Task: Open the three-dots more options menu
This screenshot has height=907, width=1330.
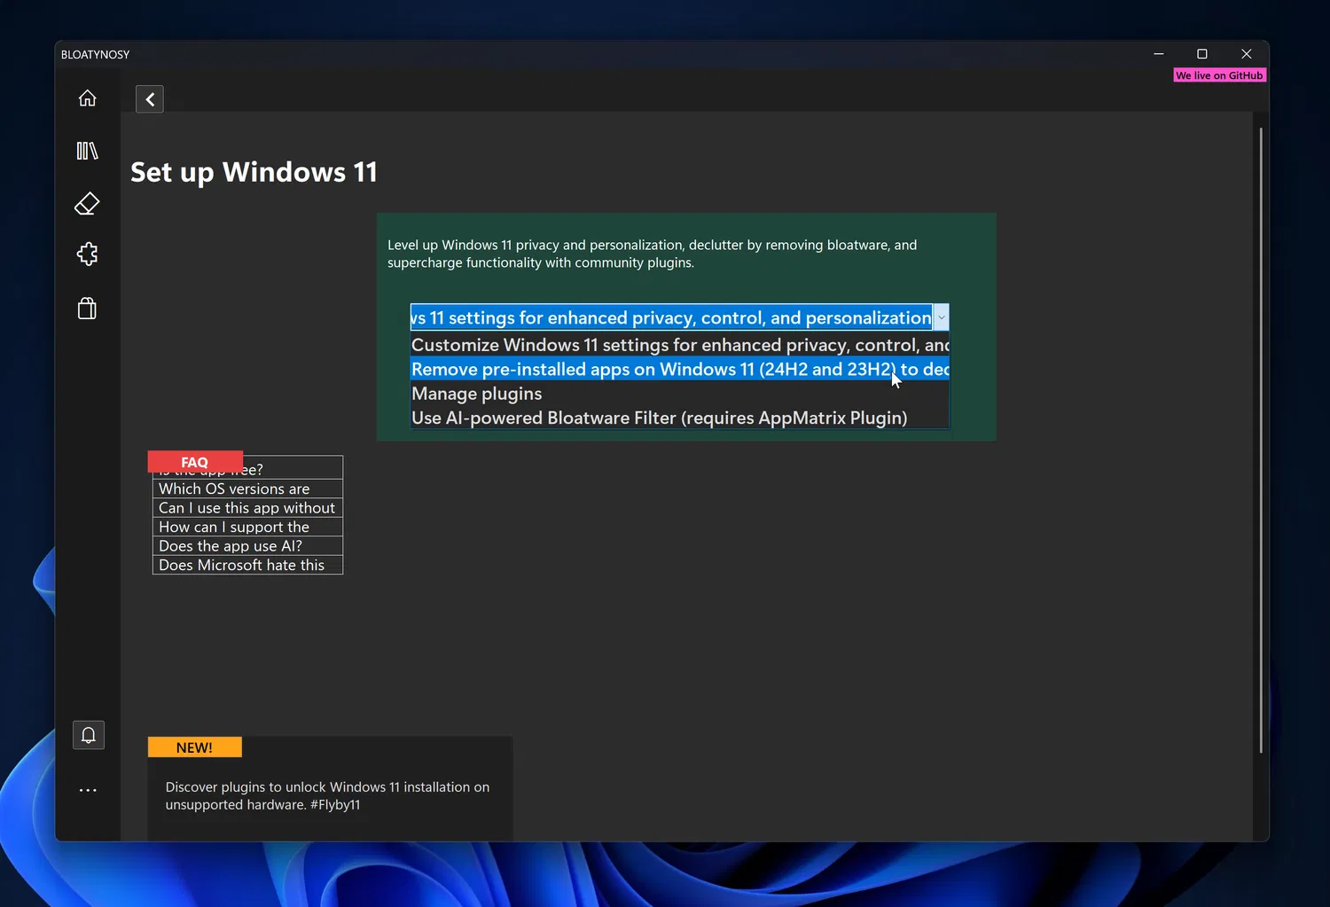Action: [88, 790]
